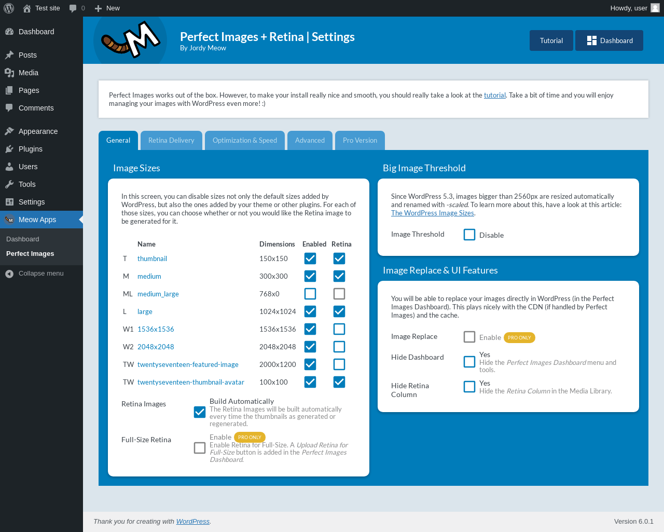Click the Meow Apps cat icon
This screenshot has height=532, width=664.
9,220
